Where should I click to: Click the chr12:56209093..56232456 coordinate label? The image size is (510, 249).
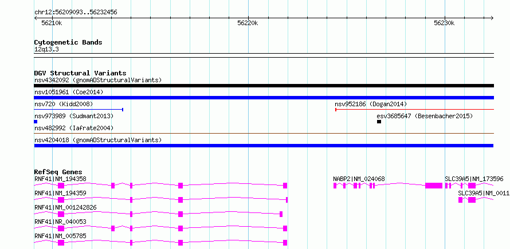click(76, 13)
